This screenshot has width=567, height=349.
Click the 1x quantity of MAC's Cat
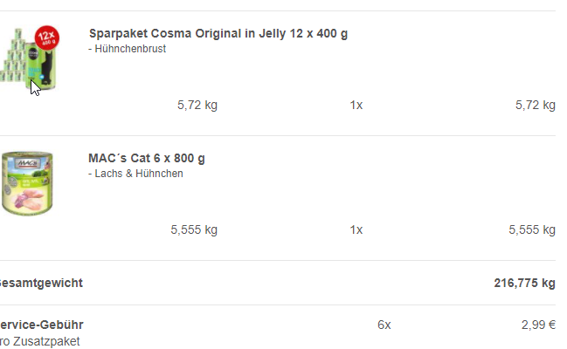(x=356, y=229)
